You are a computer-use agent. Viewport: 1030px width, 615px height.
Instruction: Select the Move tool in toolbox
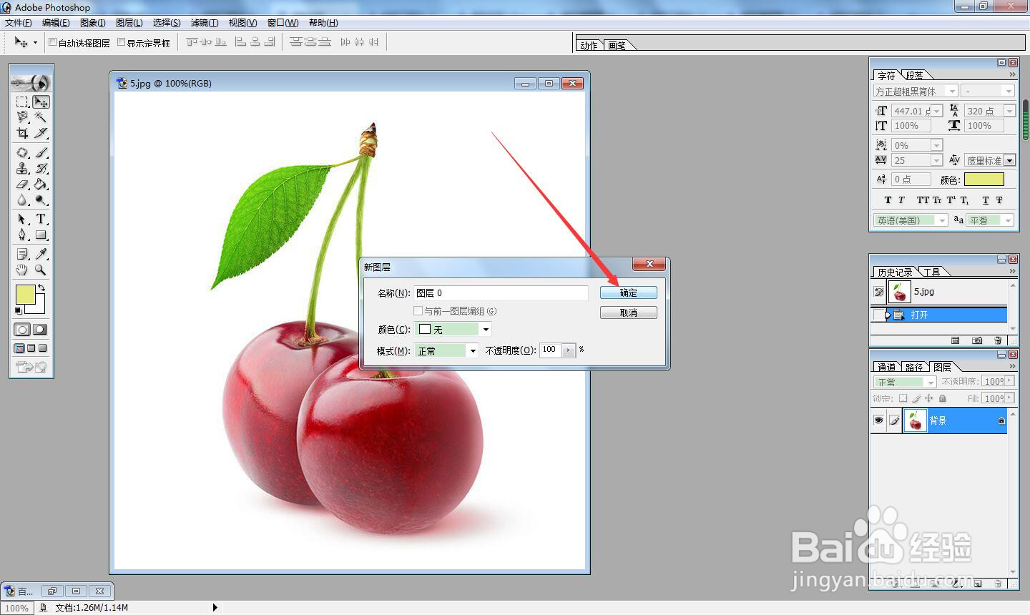[41, 102]
